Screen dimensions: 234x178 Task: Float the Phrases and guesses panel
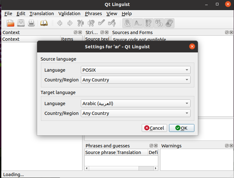click(151, 145)
